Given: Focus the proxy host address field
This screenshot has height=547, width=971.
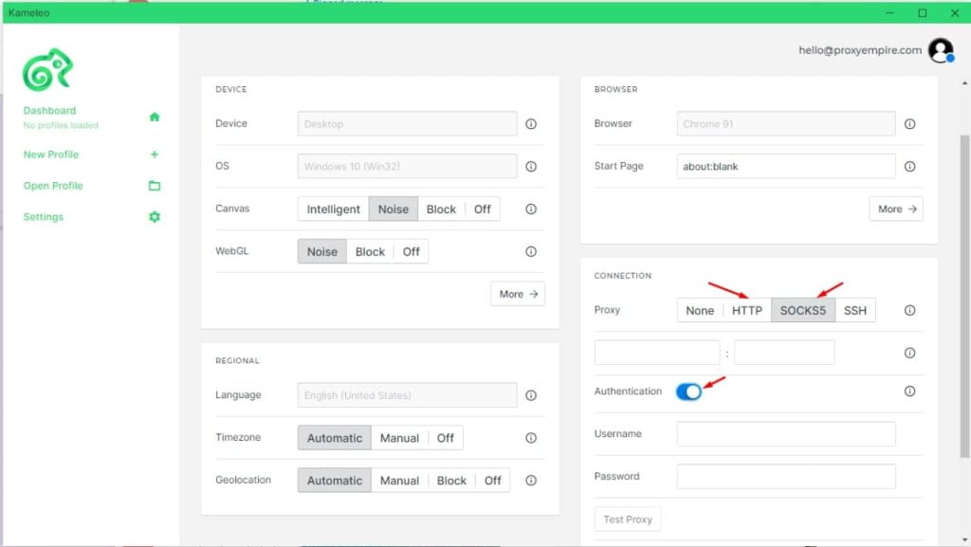Looking at the screenshot, I should 657,353.
